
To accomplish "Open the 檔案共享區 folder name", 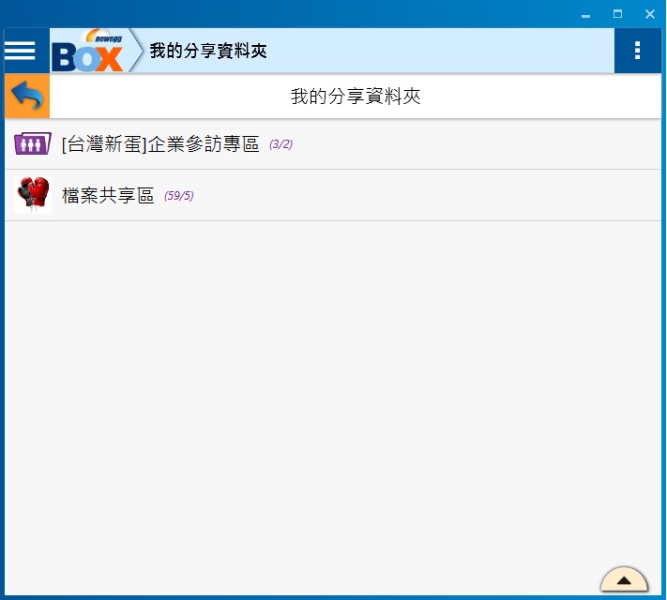I will pyautogui.click(x=108, y=196).
